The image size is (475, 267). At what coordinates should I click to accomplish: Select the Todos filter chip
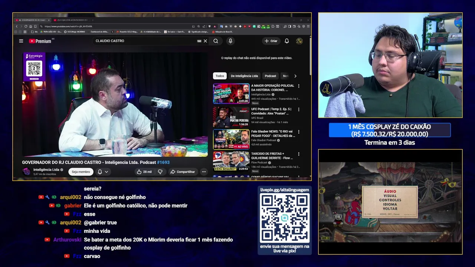pos(220,76)
